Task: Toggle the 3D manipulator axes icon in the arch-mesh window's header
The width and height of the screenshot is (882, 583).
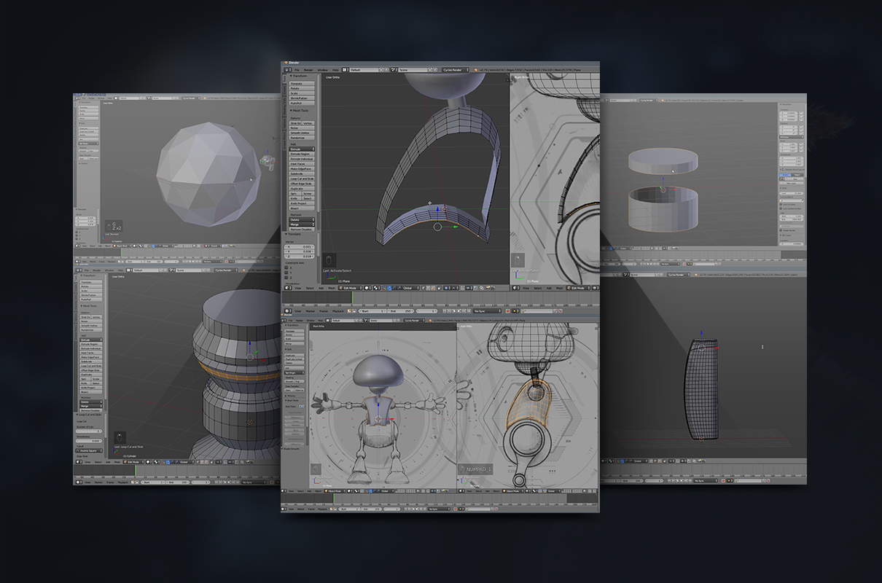Action: coord(384,288)
